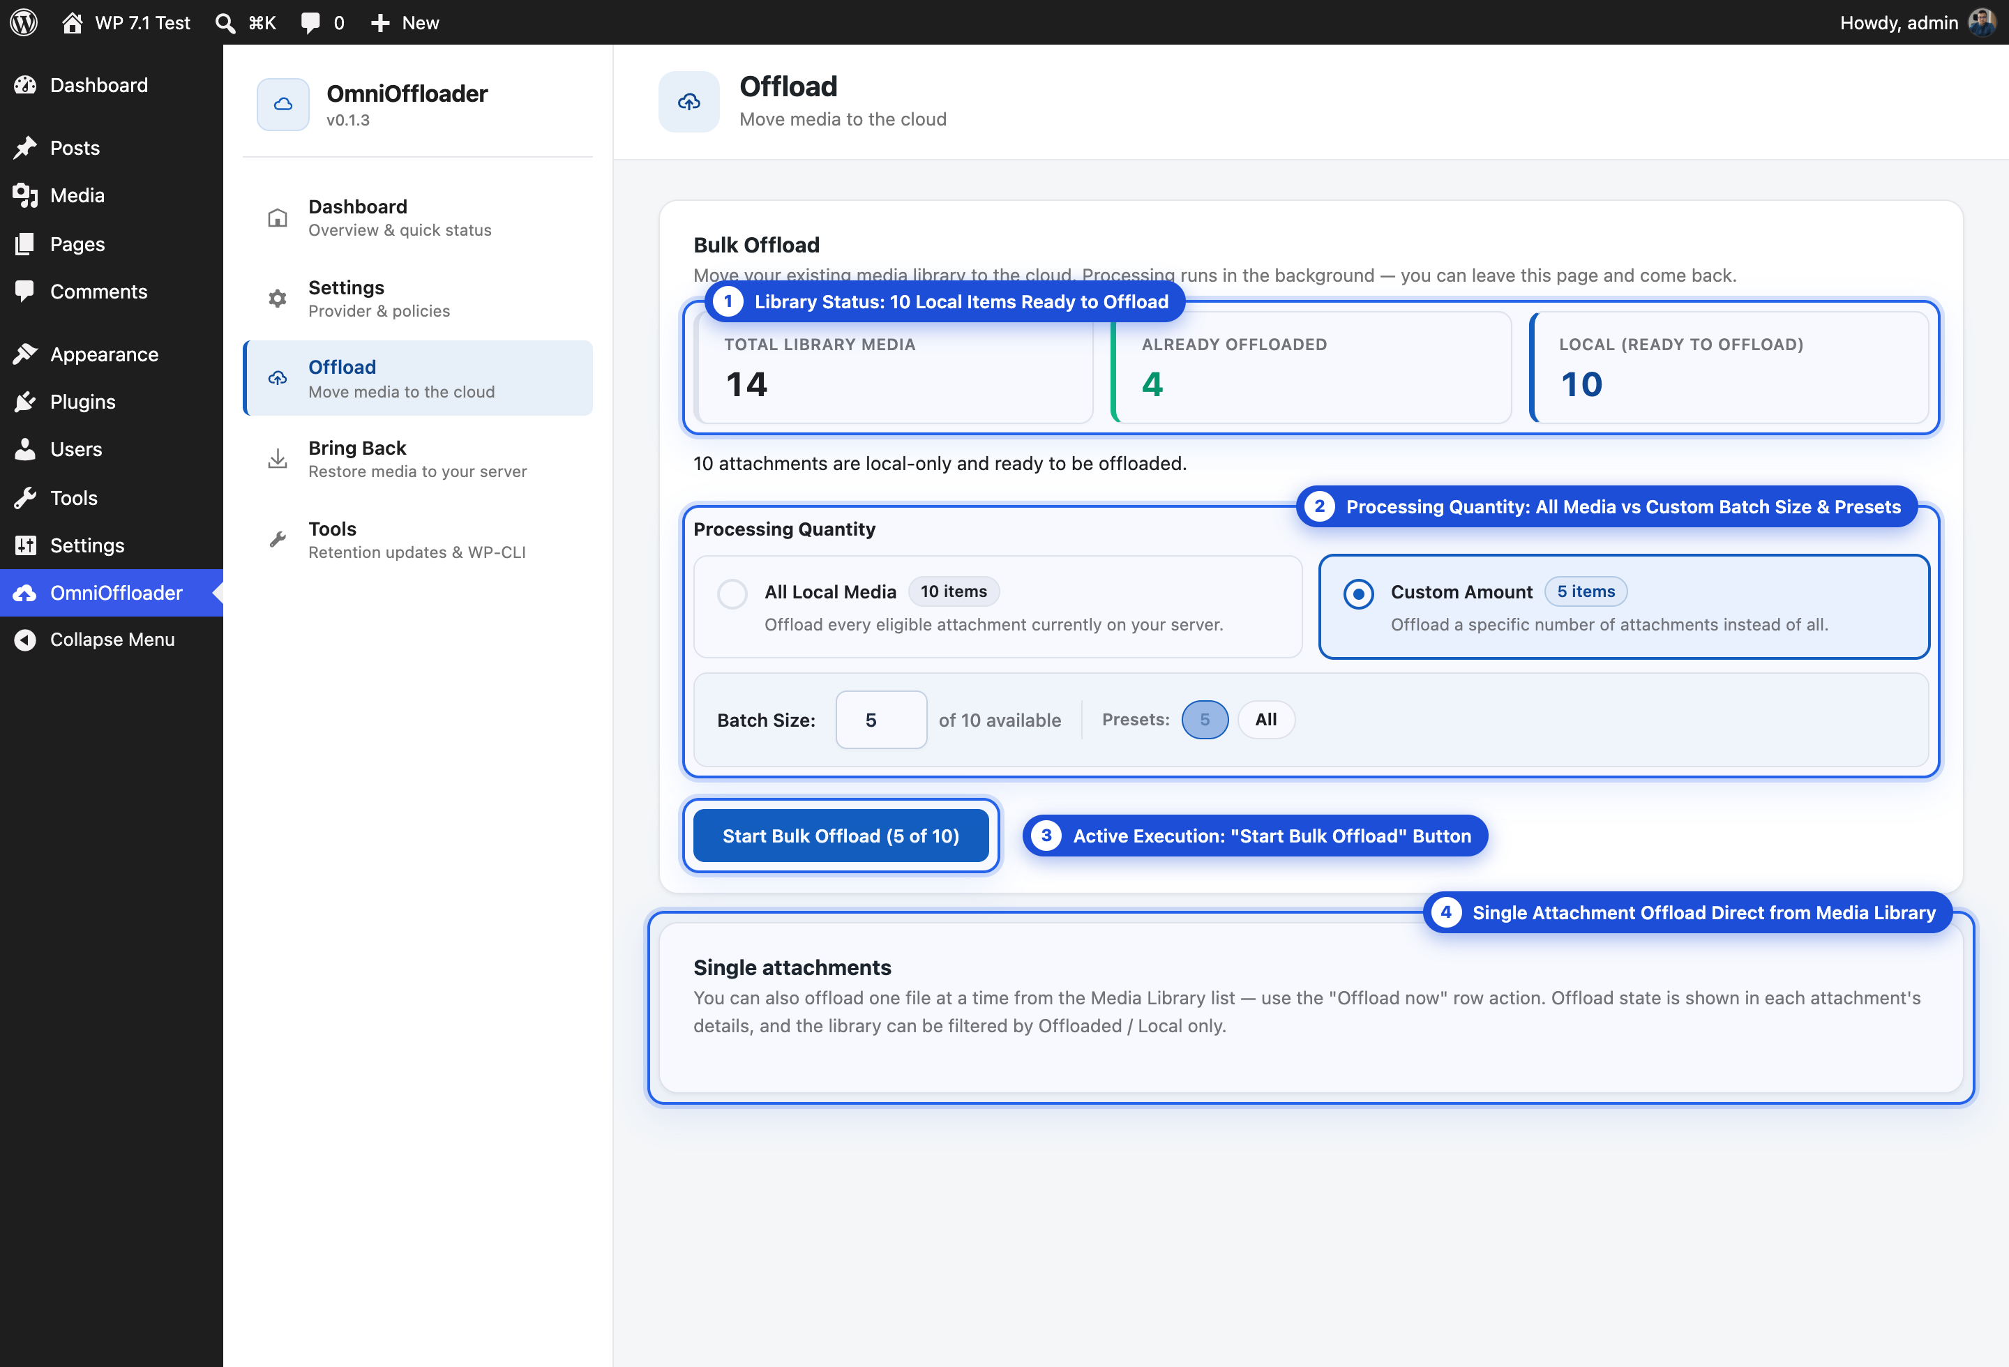The image size is (2009, 1367).
Task: Click the Single attachments heading
Action: click(792, 967)
